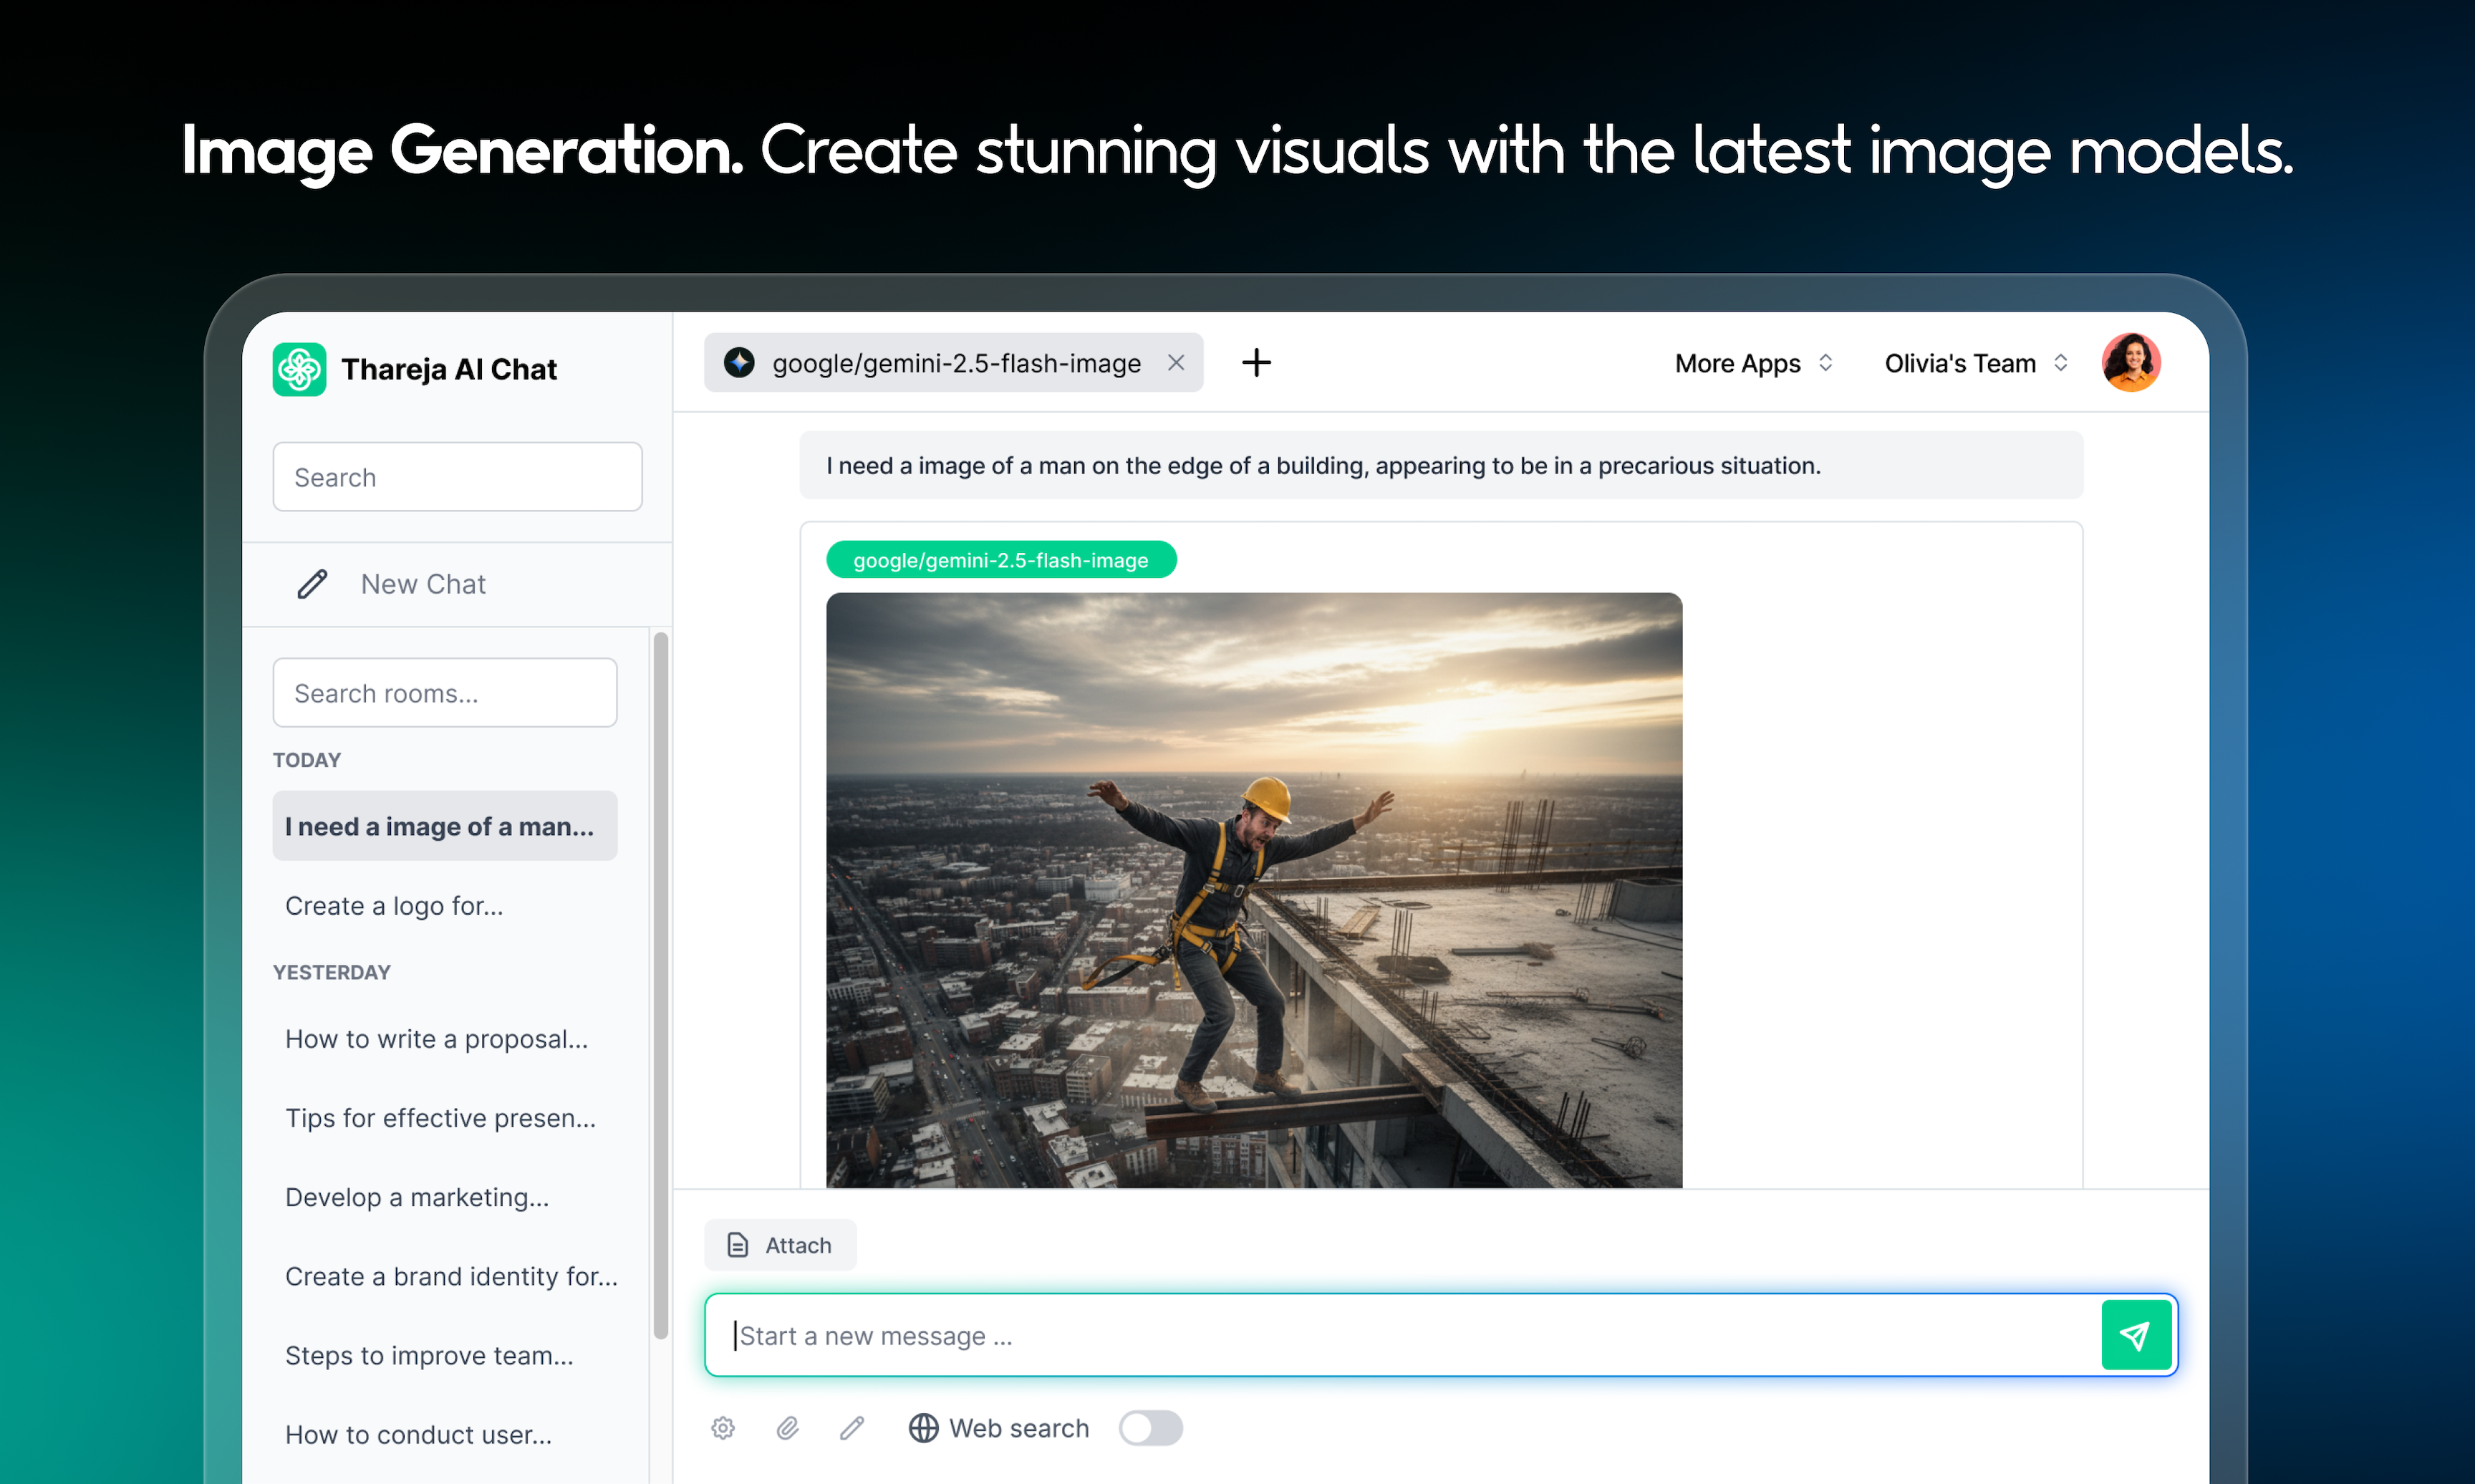Screen dimensions: 2475x1484
Task: Close the gemini-2.5-flash-image tab
Action: pyautogui.click(x=1175, y=363)
